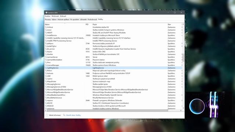Select the MessagingService service name

(54, 84)
